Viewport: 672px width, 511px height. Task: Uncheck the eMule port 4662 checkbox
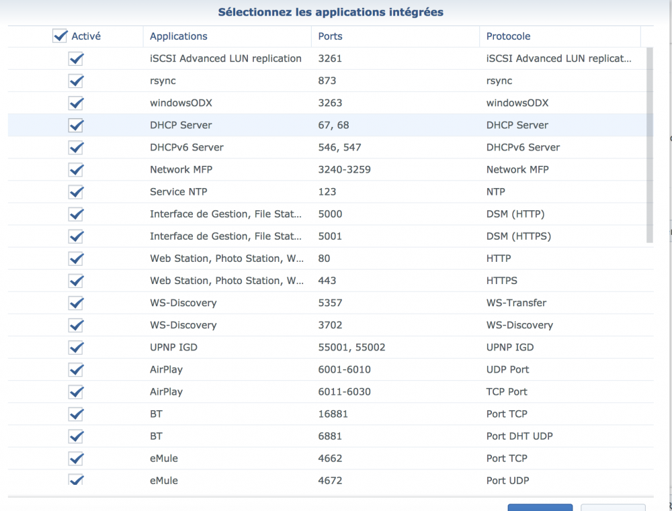(x=76, y=458)
